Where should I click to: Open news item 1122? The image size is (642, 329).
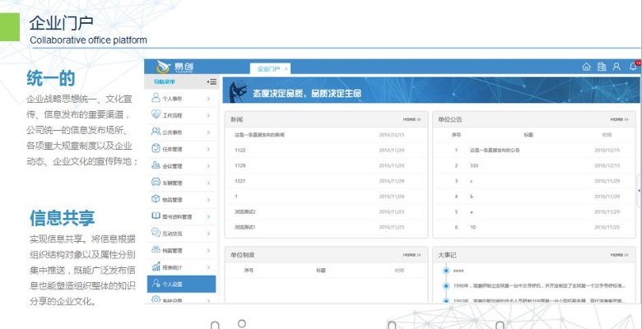click(x=240, y=151)
